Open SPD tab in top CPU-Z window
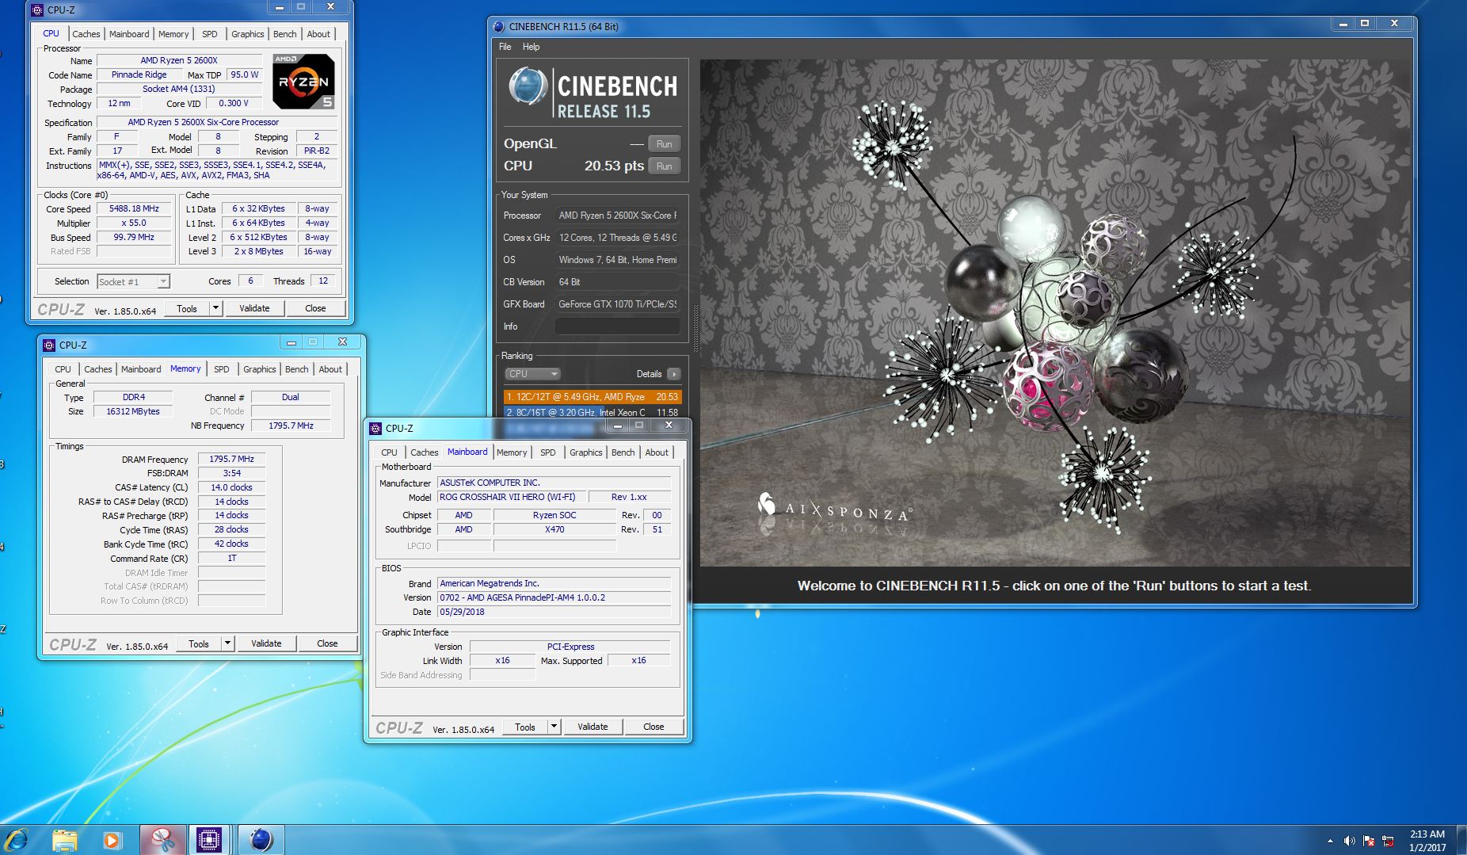This screenshot has height=855, width=1467. point(209,34)
